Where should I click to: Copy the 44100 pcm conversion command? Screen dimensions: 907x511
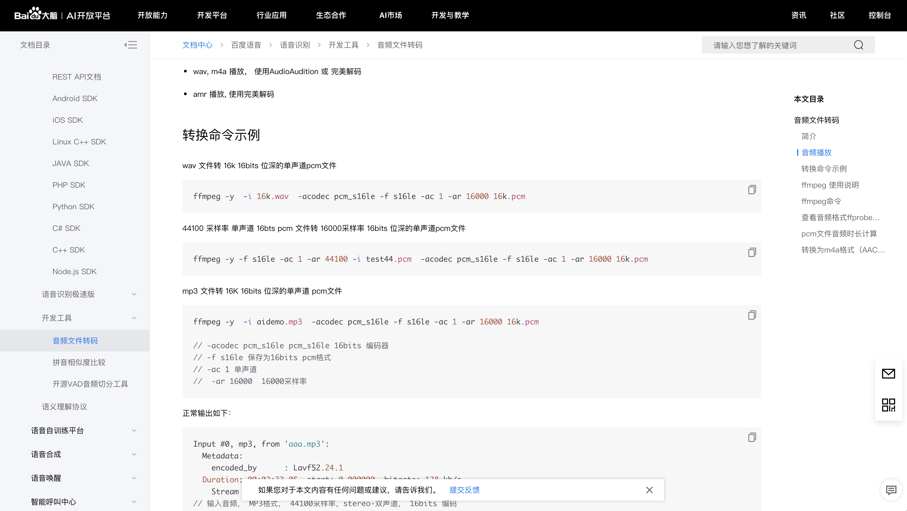752,252
